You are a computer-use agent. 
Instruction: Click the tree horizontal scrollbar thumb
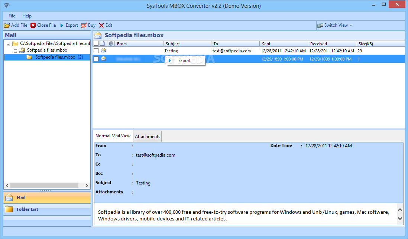[x=44, y=185]
